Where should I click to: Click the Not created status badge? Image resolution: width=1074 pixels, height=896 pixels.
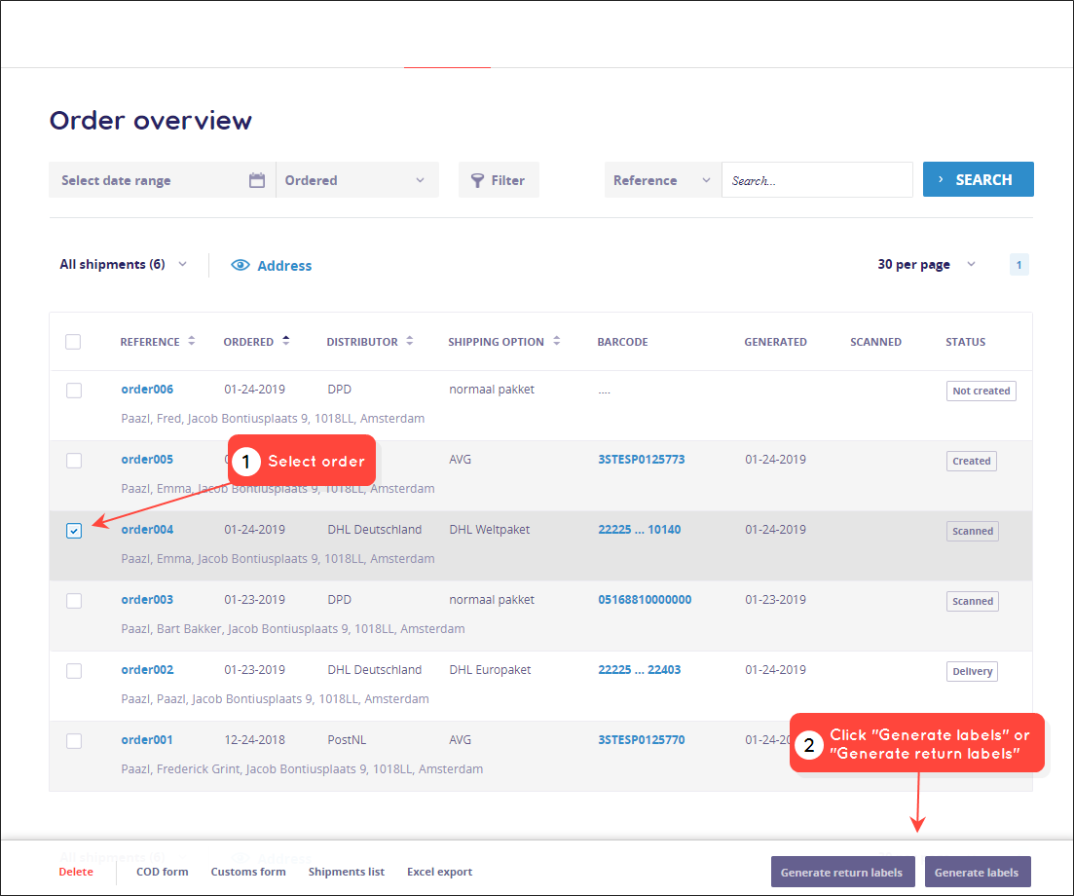(981, 391)
